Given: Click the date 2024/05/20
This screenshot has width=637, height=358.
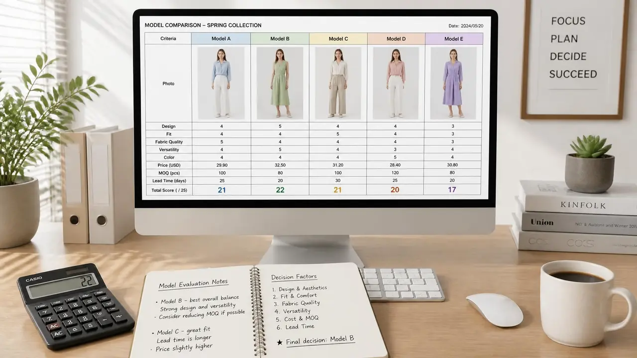Looking at the screenshot, I should [x=466, y=26].
